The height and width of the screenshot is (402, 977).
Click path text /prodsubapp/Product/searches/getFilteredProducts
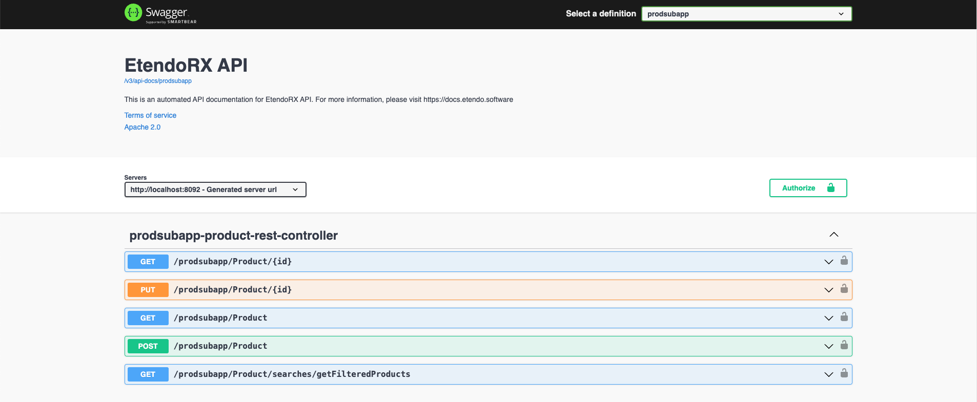tap(292, 374)
